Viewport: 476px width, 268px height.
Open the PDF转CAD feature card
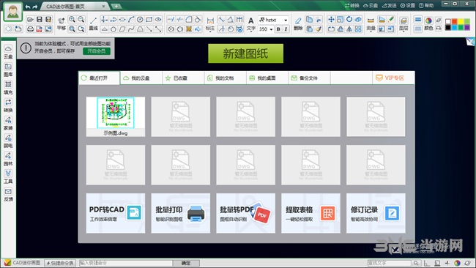coord(116,213)
